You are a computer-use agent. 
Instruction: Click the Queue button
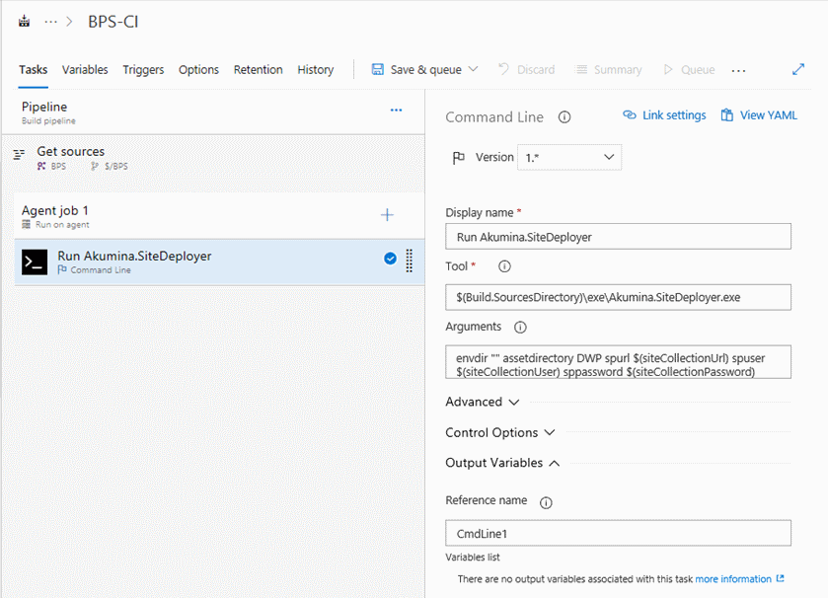pos(689,70)
